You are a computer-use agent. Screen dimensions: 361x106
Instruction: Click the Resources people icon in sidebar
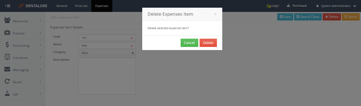point(7,20)
